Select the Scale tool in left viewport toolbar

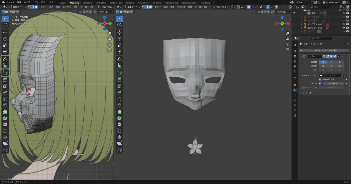click(x=5, y=45)
